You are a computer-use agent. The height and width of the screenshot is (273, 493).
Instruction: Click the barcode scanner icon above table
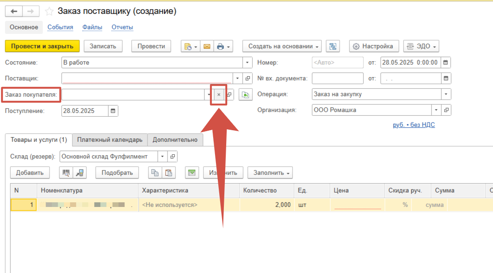coord(67,173)
